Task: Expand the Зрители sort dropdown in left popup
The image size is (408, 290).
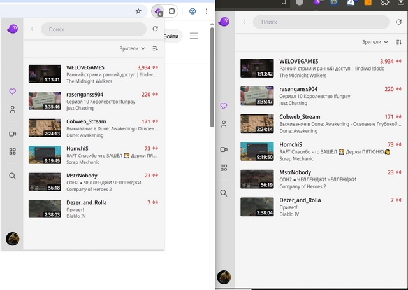Action: click(x=133, y=48)
